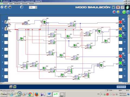
Task: Click the yellow lightning power-failure button
Action: pyautogui.click(x=118, y=12)
